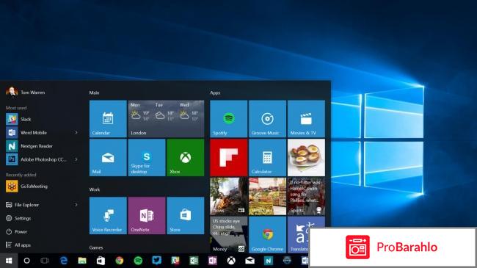The height and width of the screenshot is (268, 477).
Task: Click the Most used label
Action: (x=16, y=108)
